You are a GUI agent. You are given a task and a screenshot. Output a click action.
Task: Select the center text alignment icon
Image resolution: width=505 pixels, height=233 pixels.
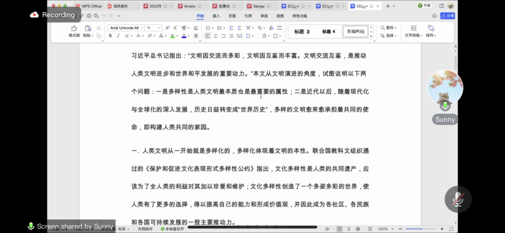pyautogui.click(x=216, y=36)
